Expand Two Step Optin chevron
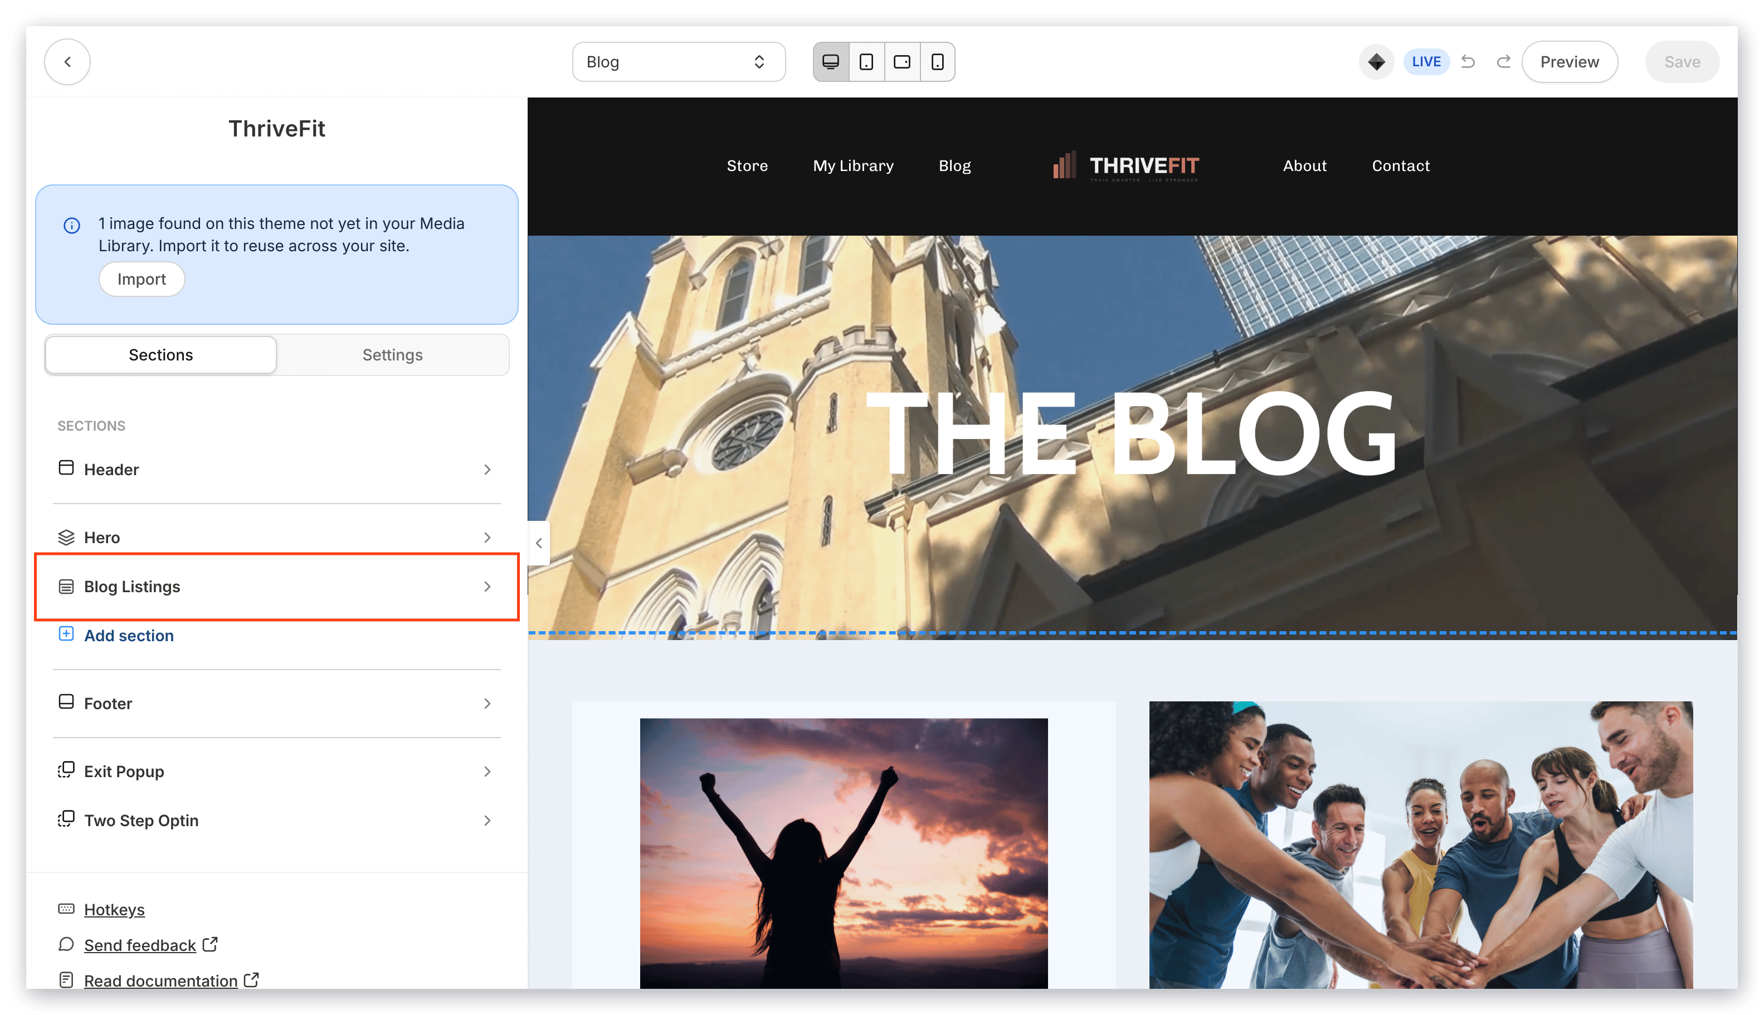The height and width of the screenshot is (1015, 1764). tap(488, 820)
